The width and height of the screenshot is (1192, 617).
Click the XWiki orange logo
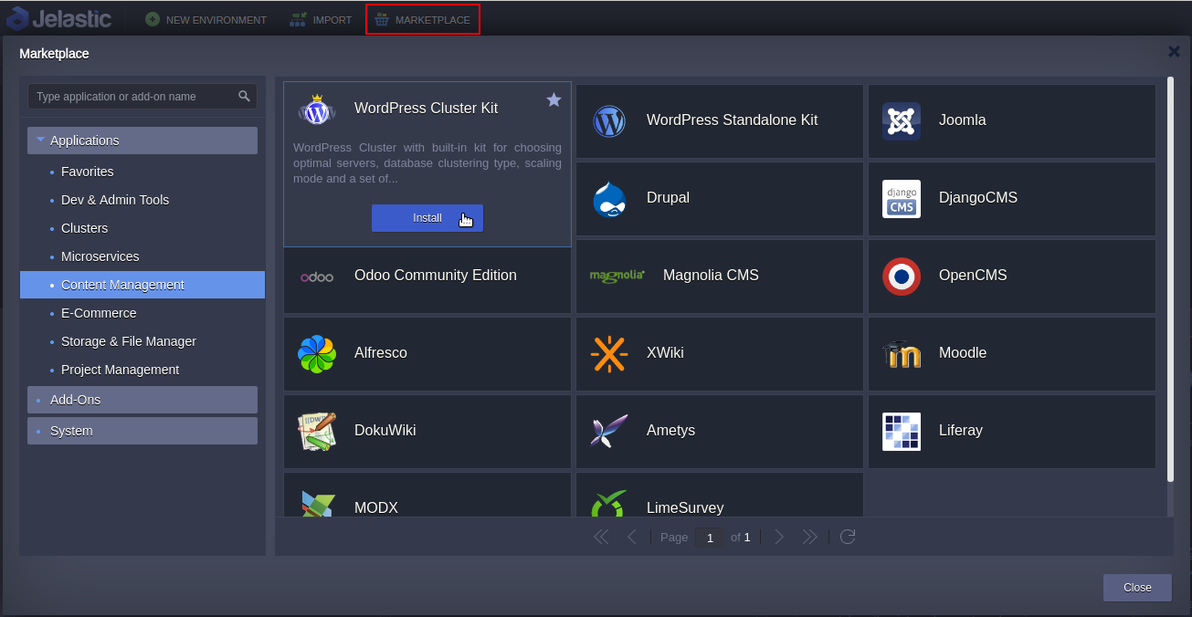point(609,353)
